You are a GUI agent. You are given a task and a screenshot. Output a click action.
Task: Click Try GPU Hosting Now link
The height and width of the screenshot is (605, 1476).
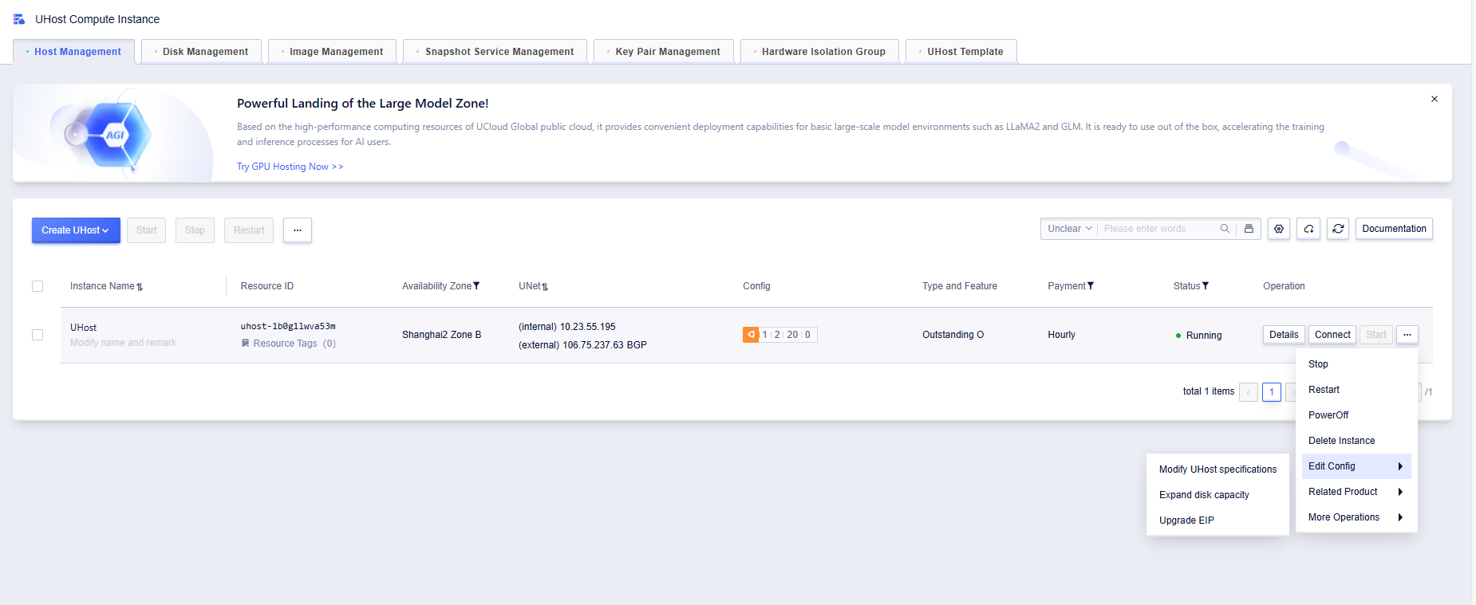290,167
